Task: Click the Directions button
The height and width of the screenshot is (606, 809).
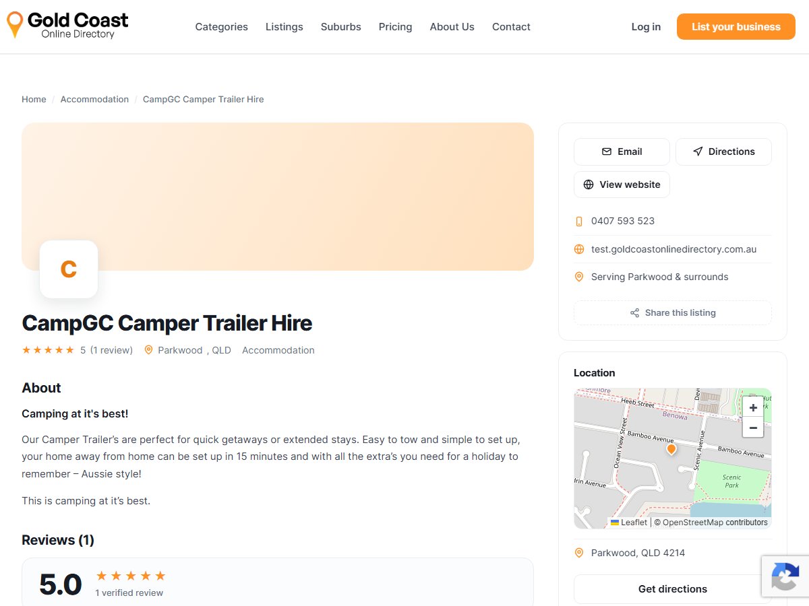Action: click(723, 151)
